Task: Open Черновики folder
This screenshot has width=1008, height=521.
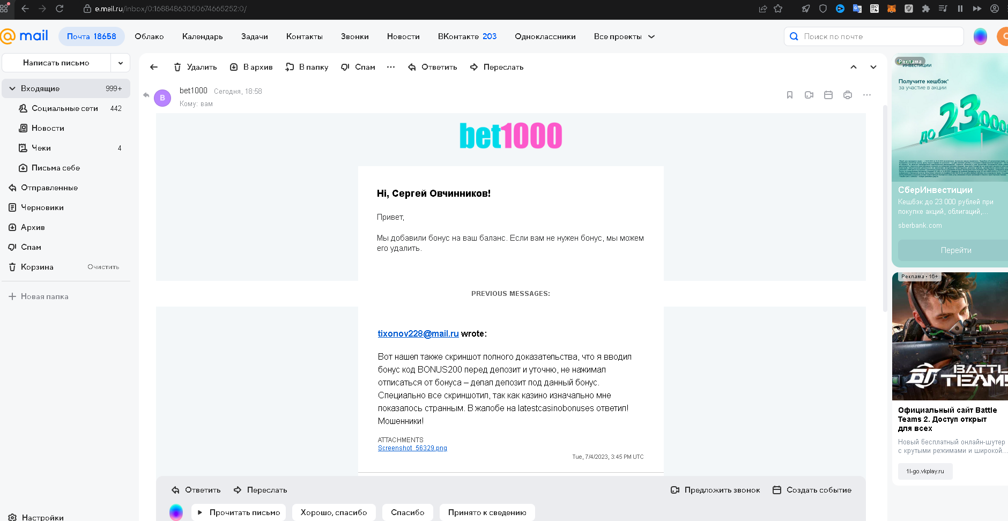Action: point(66,207)
